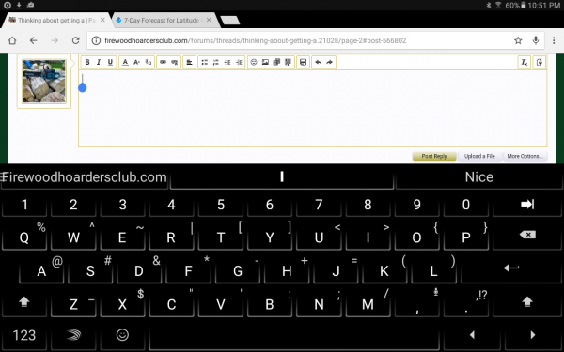Save draft with the floppy disk icon
This screenshot has width=564, height=352.
(304, 62)
